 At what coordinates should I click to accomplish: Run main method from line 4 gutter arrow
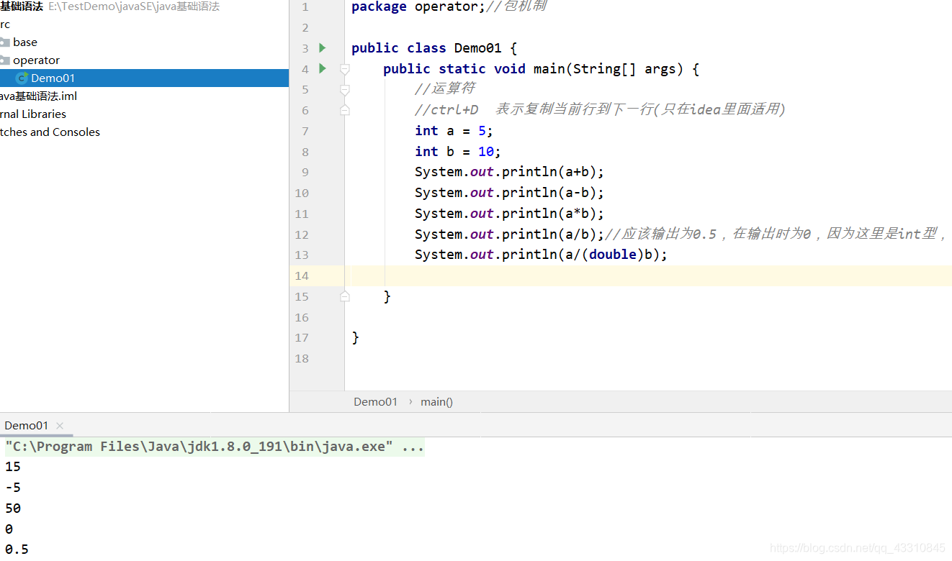[x=322, y=68]
